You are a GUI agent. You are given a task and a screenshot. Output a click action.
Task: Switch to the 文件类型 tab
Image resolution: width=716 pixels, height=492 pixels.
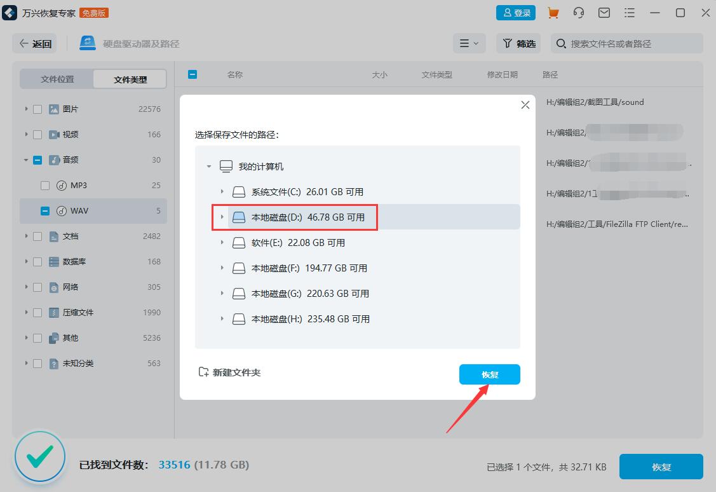pos(130,79)
